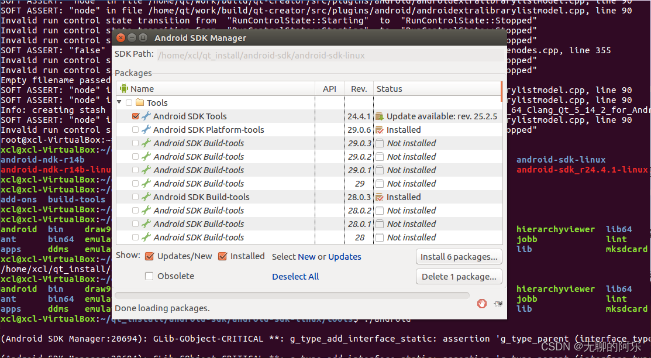This screenshot has width=651, height=358.
Task: Check the Build-tools 29.0.2 checkbox
Action: point(135,157)
